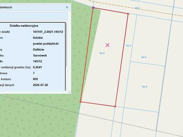Screen dimensions: 183x137
Task: Select the 'Dalików' municipality value
Action: click(38, 50)
